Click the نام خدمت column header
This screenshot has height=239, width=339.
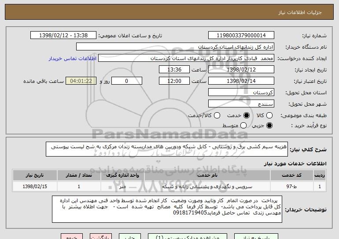coord(207,175)
